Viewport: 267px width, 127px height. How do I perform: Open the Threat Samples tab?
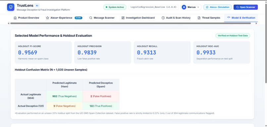point(209,18)
